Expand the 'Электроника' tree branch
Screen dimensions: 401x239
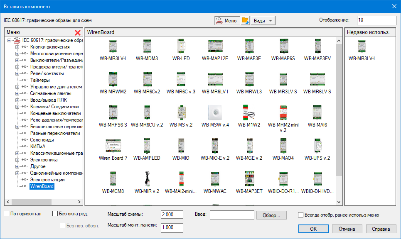coord(17,160)
